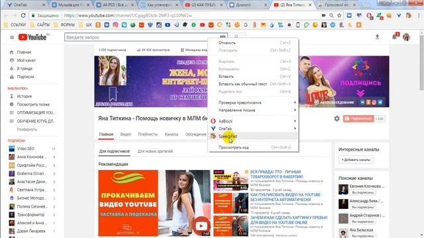Open video КАК ПУБЛИКОВАТЬ ВИДЕО НА YOUTUBE
The width and height of the screenshot is (424, 238).
[x=286, y=197]
